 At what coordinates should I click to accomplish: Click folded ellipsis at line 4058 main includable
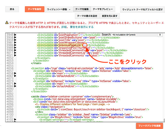click(x=67, y=73)
